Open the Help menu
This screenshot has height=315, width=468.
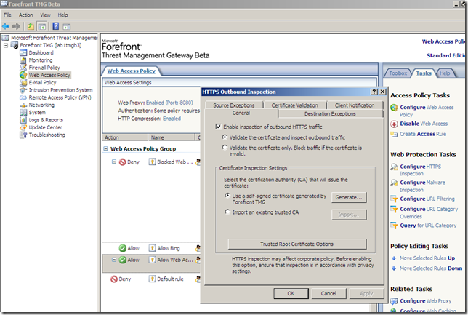[x=62, y=15]
